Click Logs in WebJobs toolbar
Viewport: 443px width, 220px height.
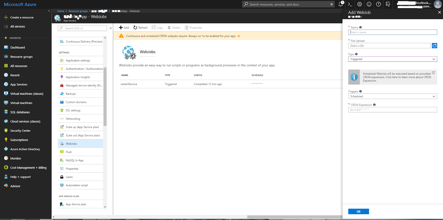(157, 28)
